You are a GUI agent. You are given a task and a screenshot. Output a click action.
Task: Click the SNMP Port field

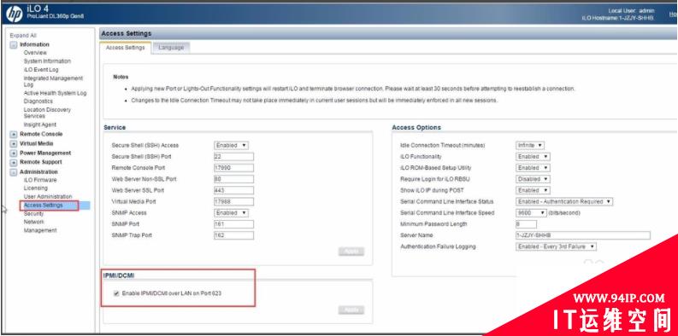[234, 224]
